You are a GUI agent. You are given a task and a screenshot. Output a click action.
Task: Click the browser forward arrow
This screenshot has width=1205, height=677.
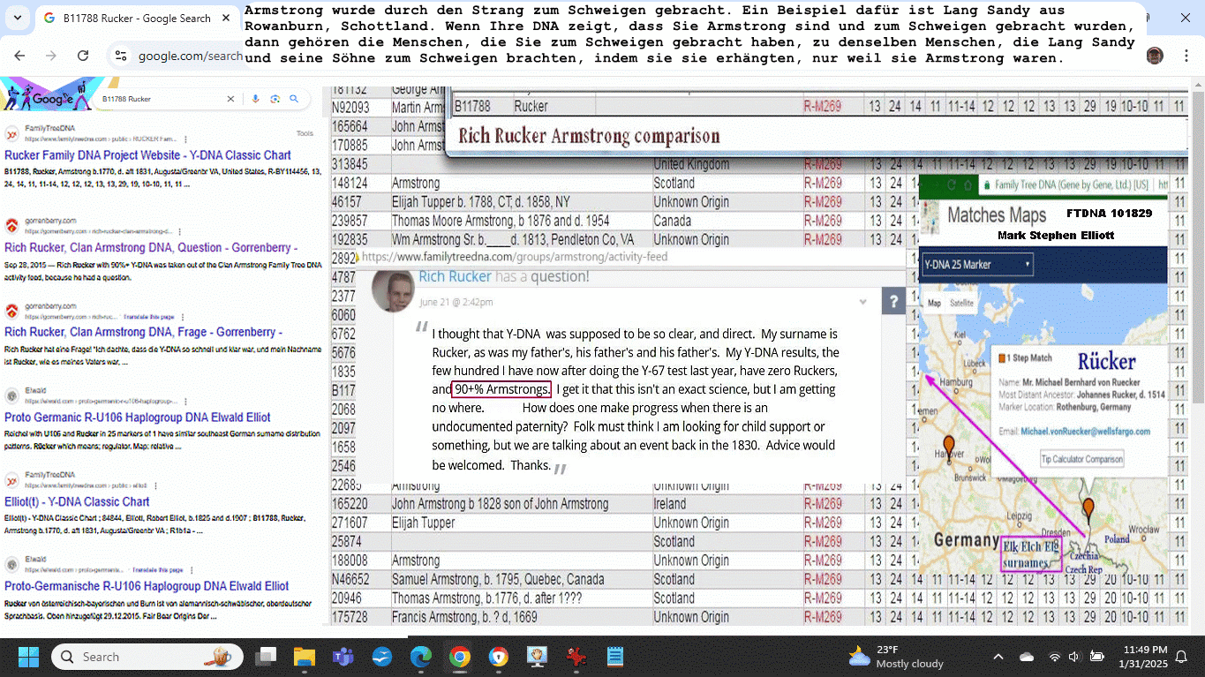point(51,56)
